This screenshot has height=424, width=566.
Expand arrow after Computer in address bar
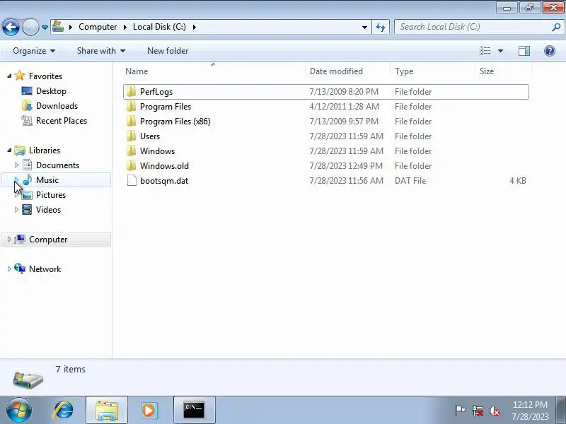tap(125, 27)
